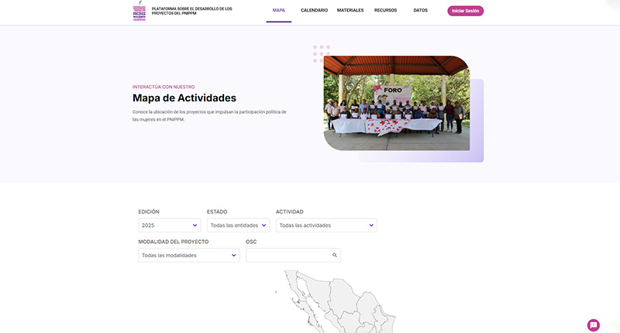The height and width of the screenshot is (333, 620).
Task: Go to the CALENDARIO menu item
Action: pyautogui.click(x=314, y=11)
